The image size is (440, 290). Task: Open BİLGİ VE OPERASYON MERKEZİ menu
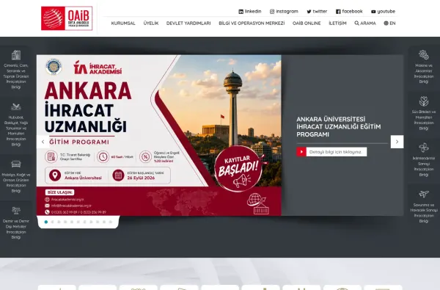(x=252, y=23)
